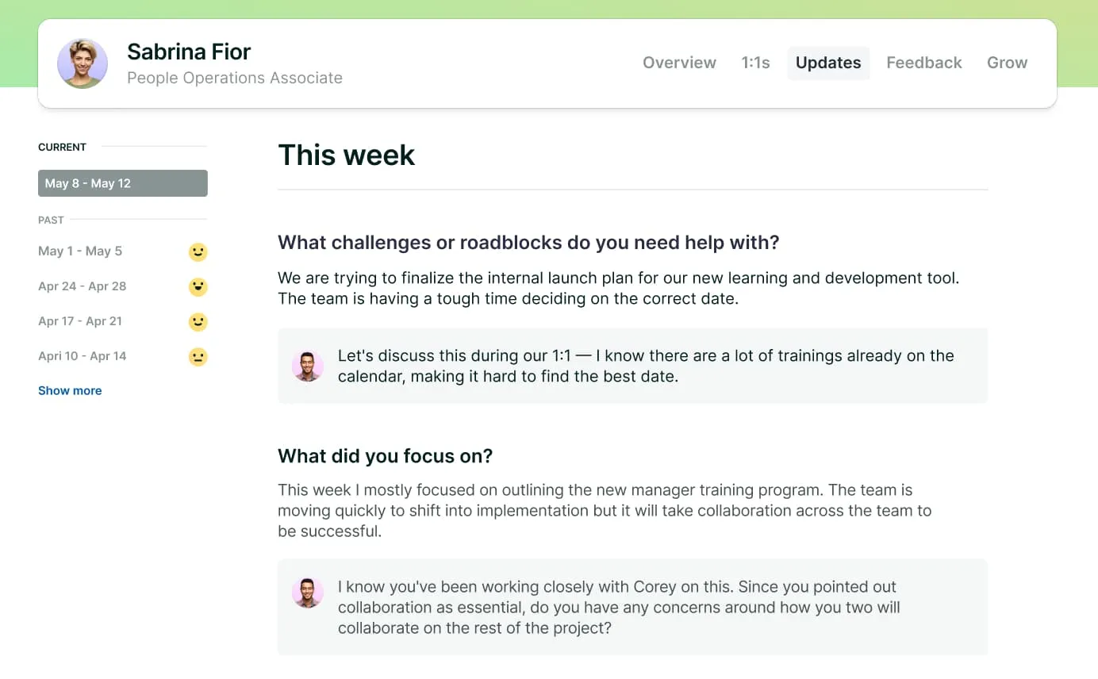Click the highlighted Updates tab

828,62
